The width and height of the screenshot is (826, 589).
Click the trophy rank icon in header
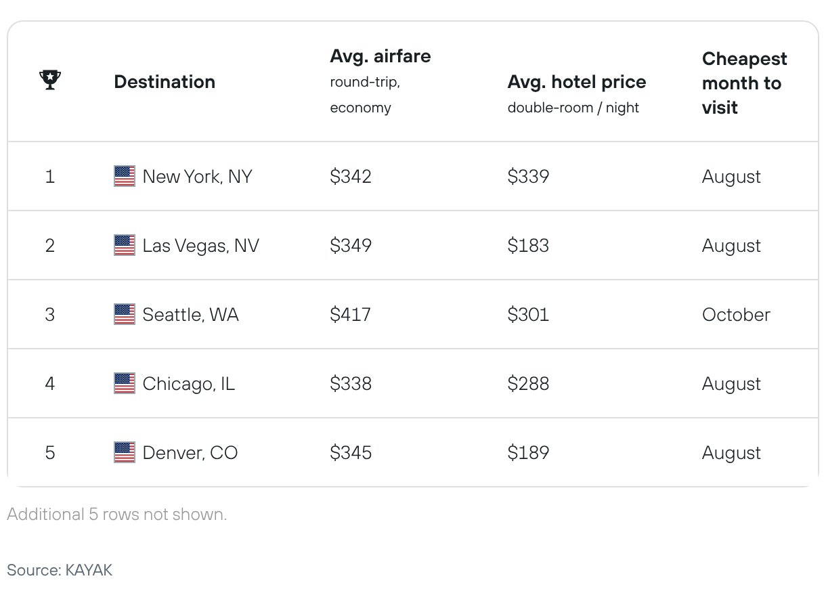pyautogui.click(x=50, y=81)
